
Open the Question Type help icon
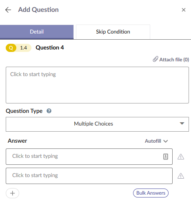(49, 111)
